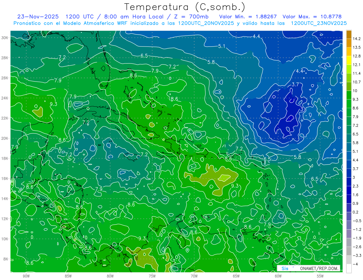Click the 5.1 contour label on the map
Screen dimensions: 363x280
tap(221, 46)
